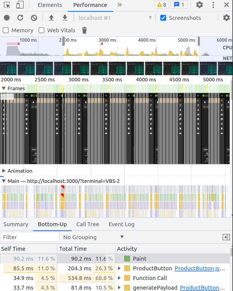Image resolution: width=233 pixels, height=291 pixels.
Task: Sort by the Total Time column header
Action: pyautogui.click(x=86, y=249)
